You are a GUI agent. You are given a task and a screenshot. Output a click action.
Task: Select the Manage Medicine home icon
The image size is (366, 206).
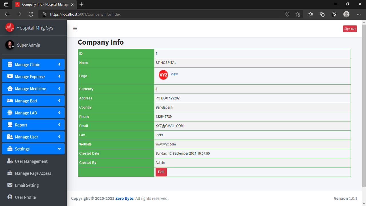tap(10, 88)
